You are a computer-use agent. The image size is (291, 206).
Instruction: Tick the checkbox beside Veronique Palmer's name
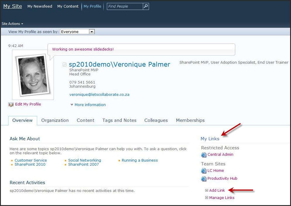[x=65, y=65]
